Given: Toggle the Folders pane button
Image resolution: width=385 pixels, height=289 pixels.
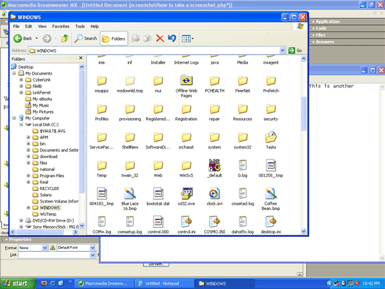Looking at the screenshot, I should point(114,39).
